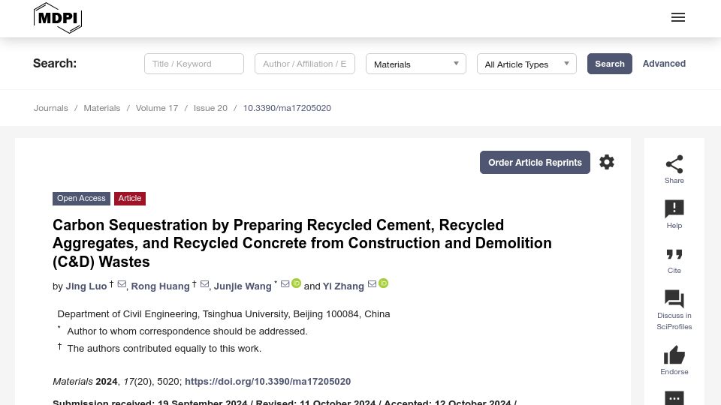Open author Junjie Wang's profile
This screenshot has height=405, width=721.
243,286
